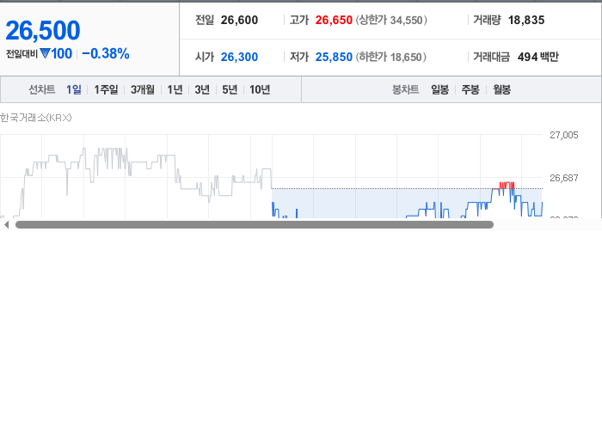Viewport: 602px width, 421px height.
Task: Click the 거래대금 label
Action: 491,57
